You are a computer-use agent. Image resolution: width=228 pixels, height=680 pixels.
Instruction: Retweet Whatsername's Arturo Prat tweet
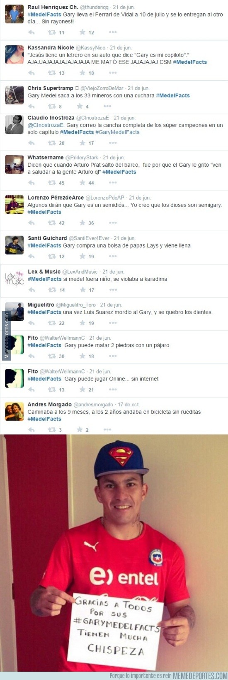(52, 183)
